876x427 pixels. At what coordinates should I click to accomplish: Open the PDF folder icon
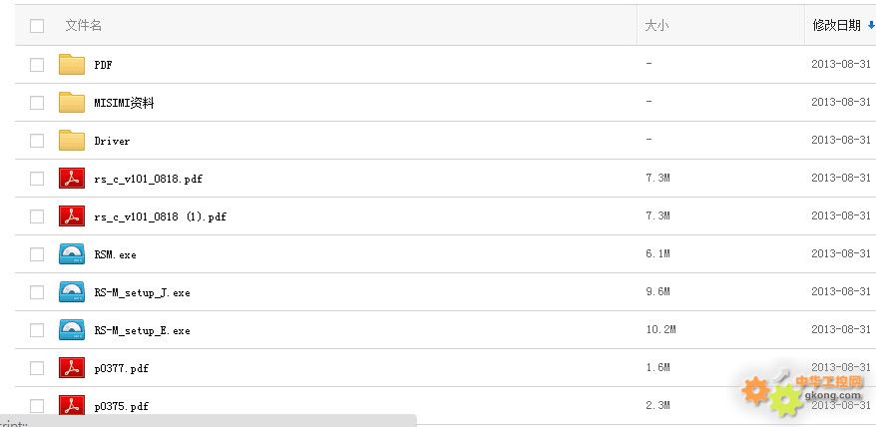tap(72, 64)
